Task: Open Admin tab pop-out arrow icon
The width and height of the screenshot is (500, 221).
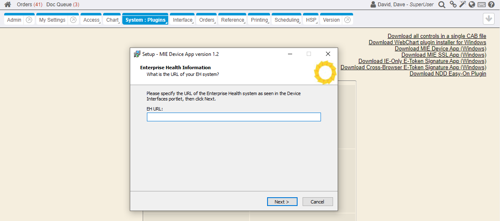Action: pos(29,20)
